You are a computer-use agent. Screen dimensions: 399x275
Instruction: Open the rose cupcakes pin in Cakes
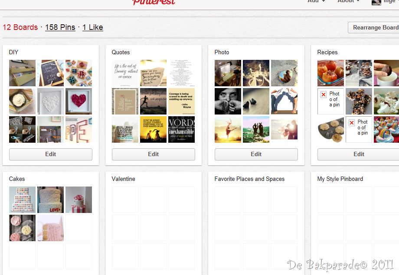pyautogui.click(x=23, y=228)
